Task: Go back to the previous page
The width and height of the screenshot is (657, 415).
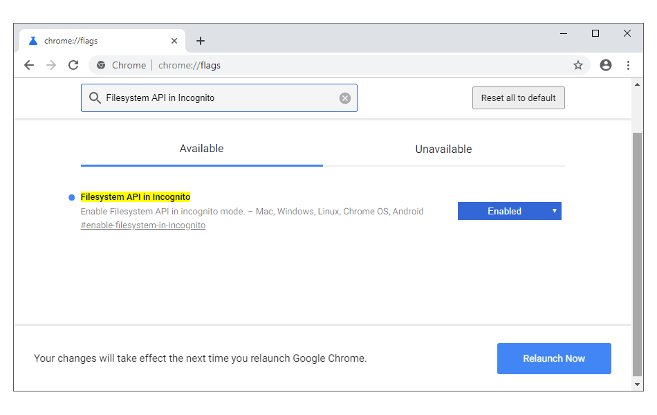Action: pos(29,65)
